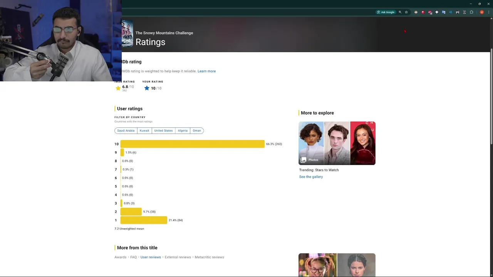Open the See the gallery link
Screen dimensions: 493x277
point(311,177)
